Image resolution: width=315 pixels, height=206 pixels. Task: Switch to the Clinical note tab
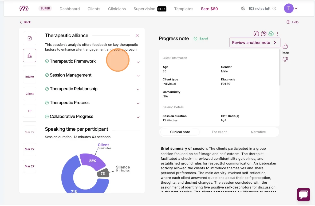click(x=180, y=132)
